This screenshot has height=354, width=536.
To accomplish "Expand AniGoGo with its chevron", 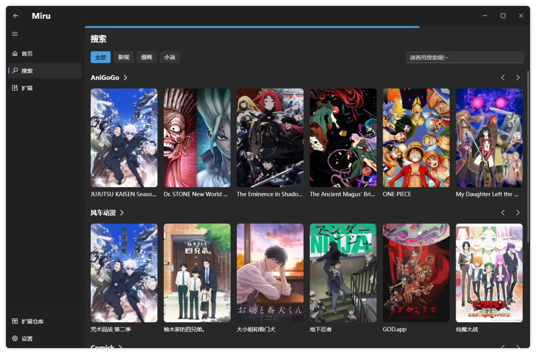I will (x=126, y=78).
